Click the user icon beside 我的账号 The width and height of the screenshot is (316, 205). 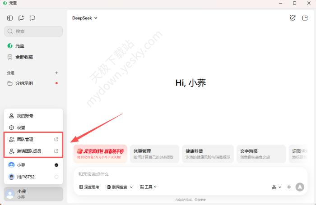click(11, 116)
